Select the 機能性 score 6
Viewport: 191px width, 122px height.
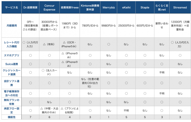[x=49, y=117]
